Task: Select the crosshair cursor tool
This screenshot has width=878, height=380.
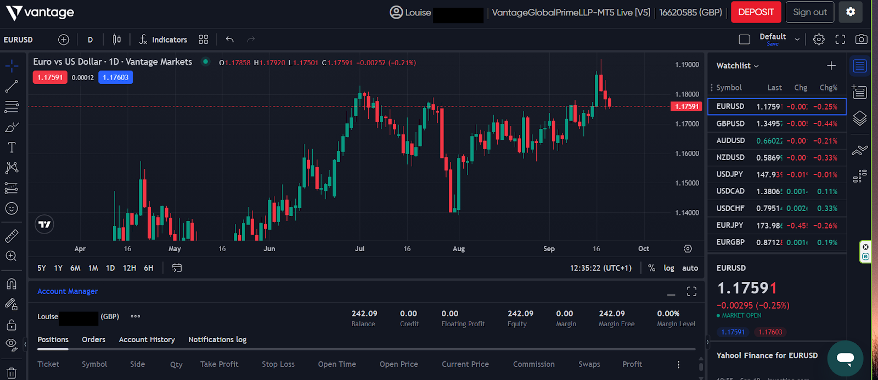Action: pyautogui.click(x=12, y=66)
